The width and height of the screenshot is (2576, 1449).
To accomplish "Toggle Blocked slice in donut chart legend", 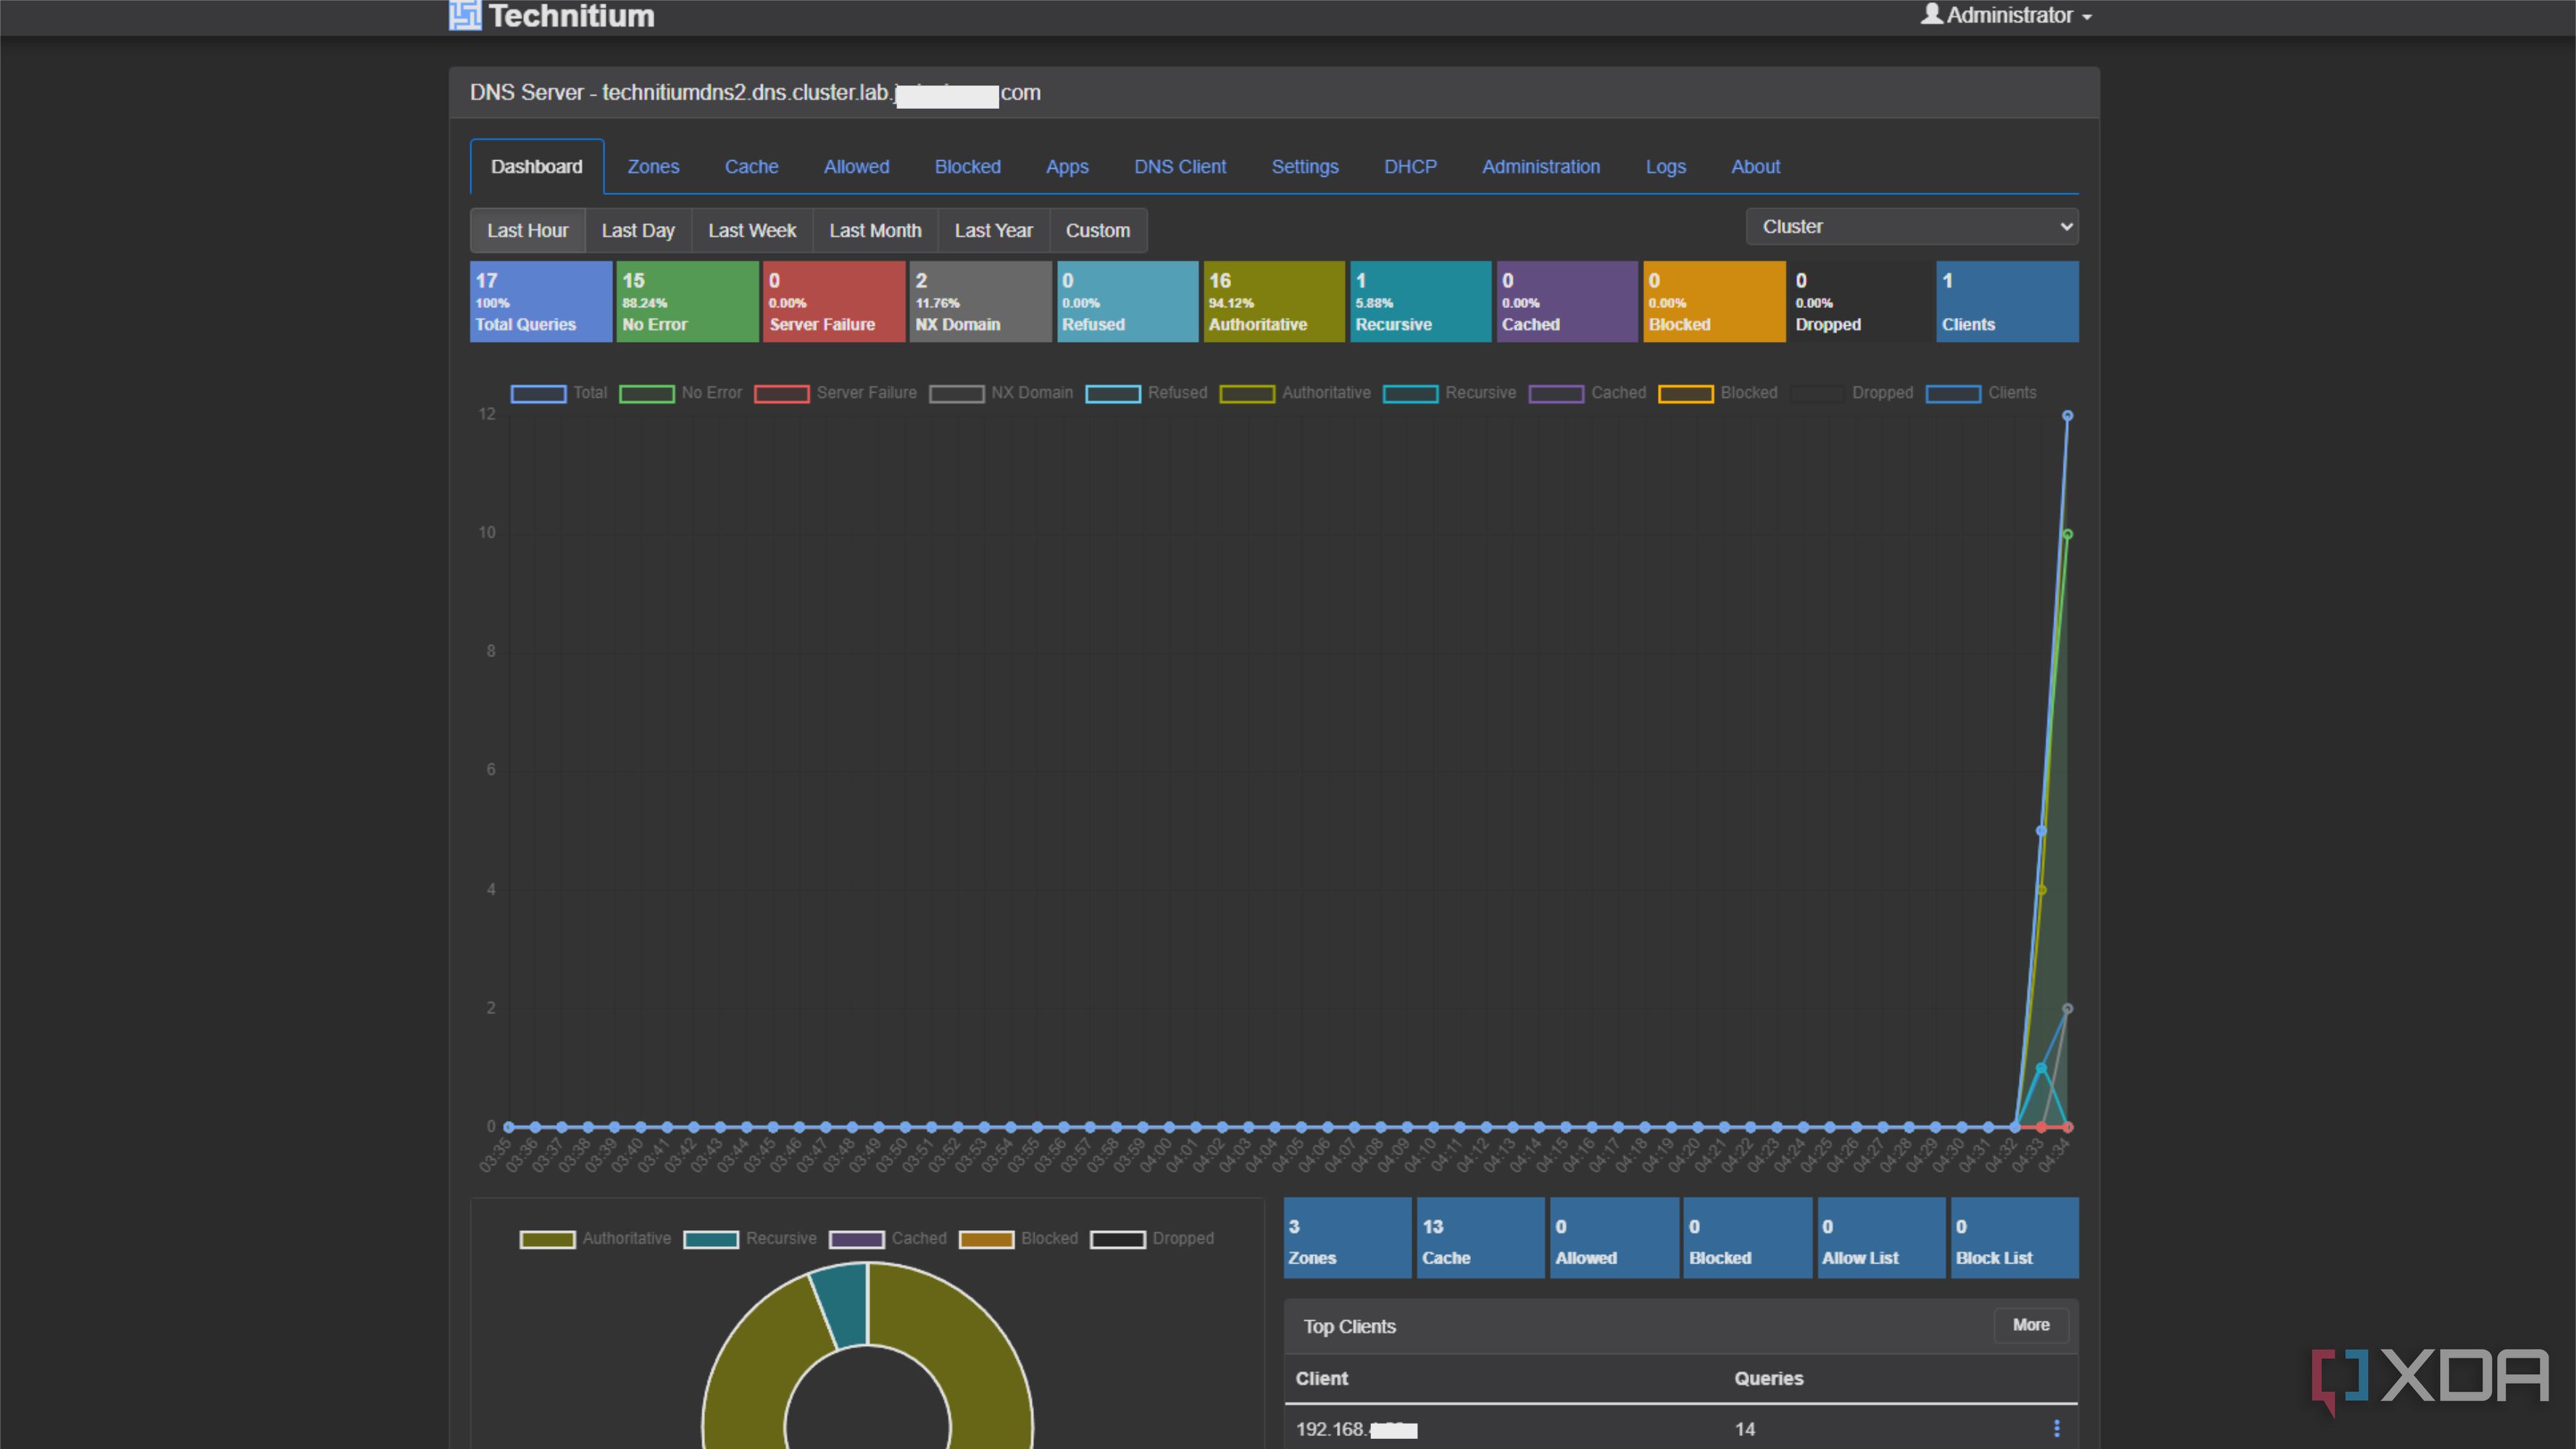I will [1018, 1239].
